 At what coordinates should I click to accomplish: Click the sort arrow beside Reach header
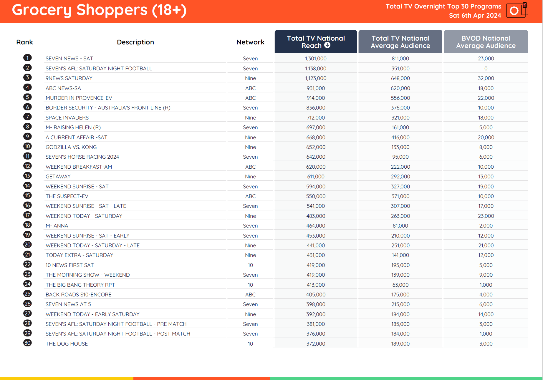point(327,45)
